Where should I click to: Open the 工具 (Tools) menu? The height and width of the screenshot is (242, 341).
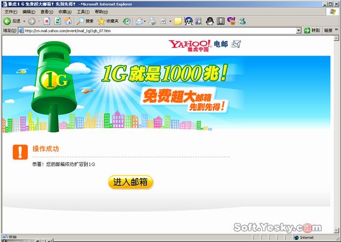[x=83, y=12]
